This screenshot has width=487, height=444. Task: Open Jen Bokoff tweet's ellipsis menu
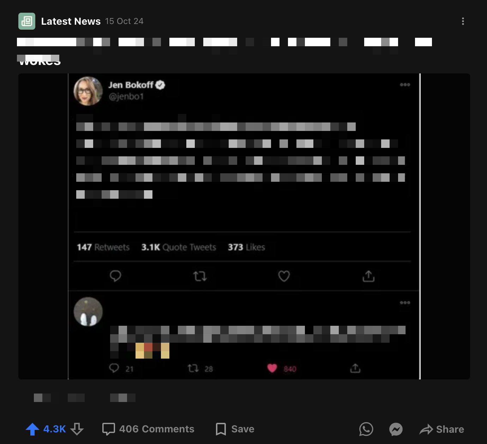405,85
